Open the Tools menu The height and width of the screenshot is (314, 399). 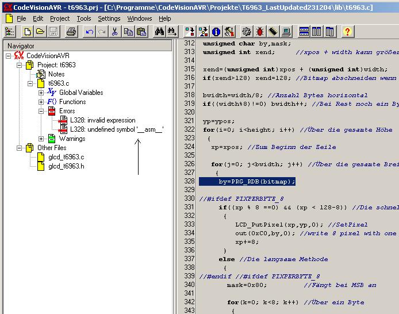[x=84, y=18]
